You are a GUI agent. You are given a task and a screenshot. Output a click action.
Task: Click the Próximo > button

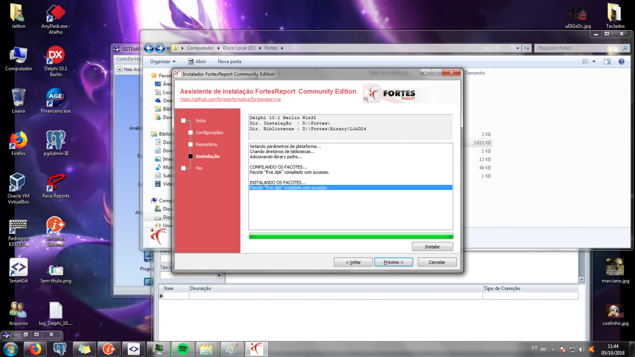click(x=394, y=262)
